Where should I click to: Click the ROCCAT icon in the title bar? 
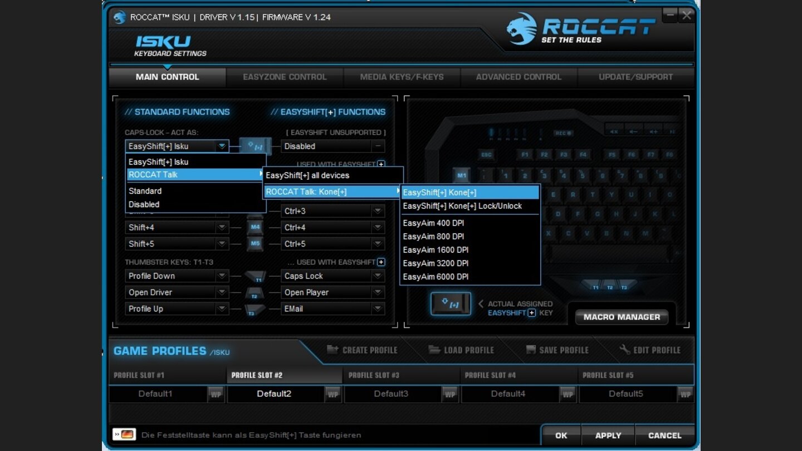[x=119, y=17]
